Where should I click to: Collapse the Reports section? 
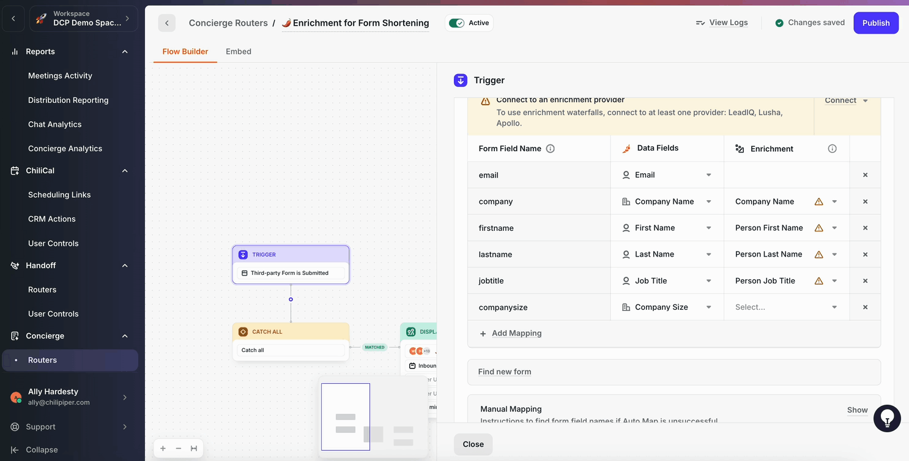click(125, 51)
